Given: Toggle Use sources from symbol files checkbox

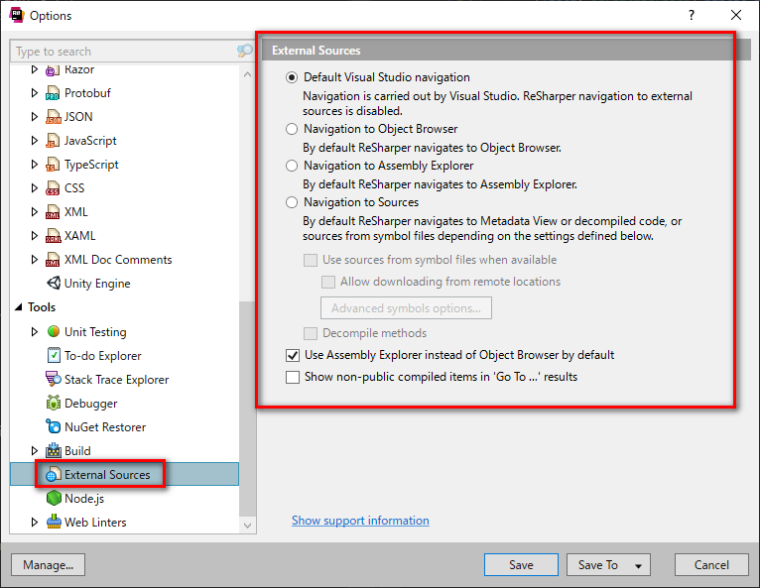Looking at the screenshot, I should point(311,260).
